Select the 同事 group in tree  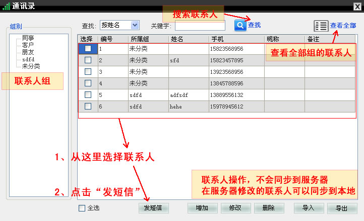[x=28, y=38]
